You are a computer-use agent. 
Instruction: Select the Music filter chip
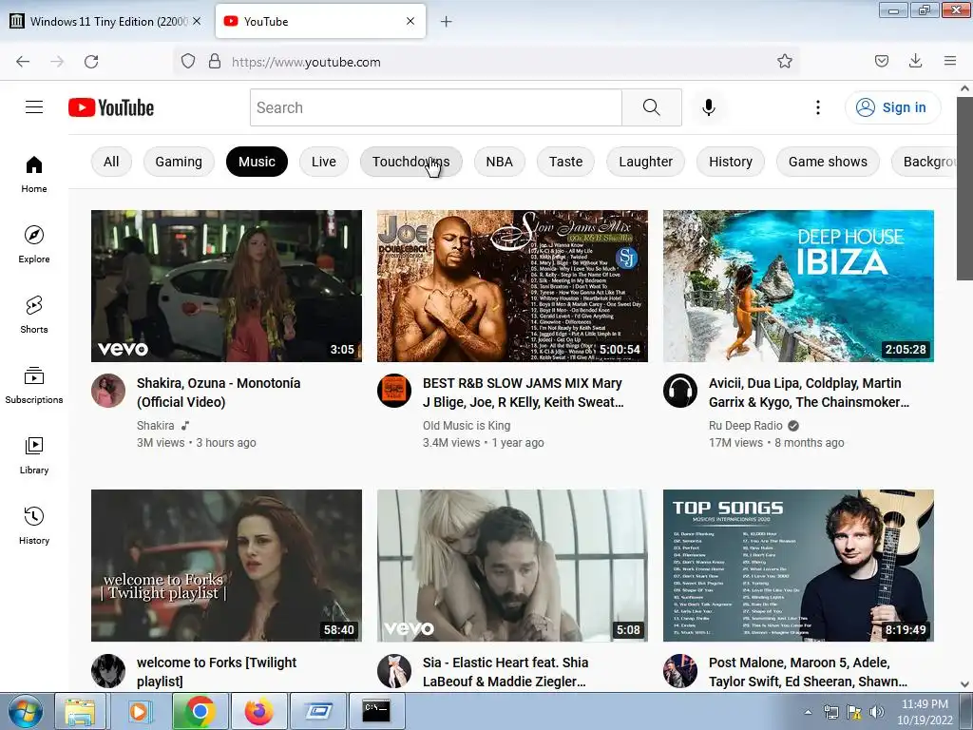257,162
